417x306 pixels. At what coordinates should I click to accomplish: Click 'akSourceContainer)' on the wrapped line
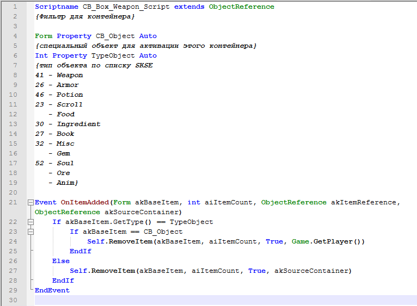(x=143, y=212)
